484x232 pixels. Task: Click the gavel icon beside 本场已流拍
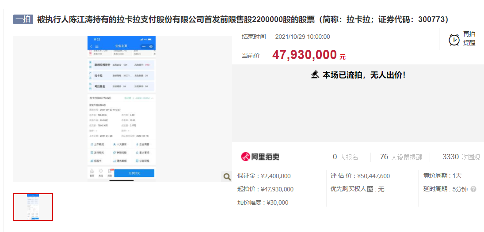click(315, 75)
